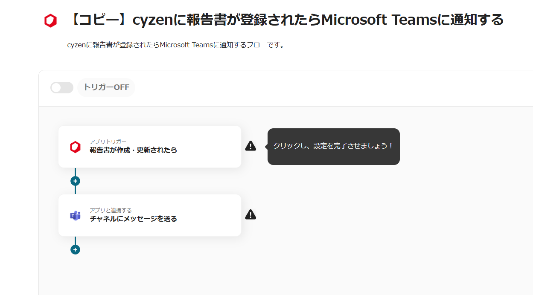The height and width of the screenshot is (295, 533).
Task: Click the Microsoft Teams icon in the action card
Action: click(75, 215)
